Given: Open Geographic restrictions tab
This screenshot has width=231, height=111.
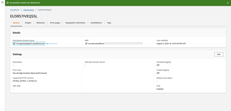Looking at the screenshot, I should [75, 23].
